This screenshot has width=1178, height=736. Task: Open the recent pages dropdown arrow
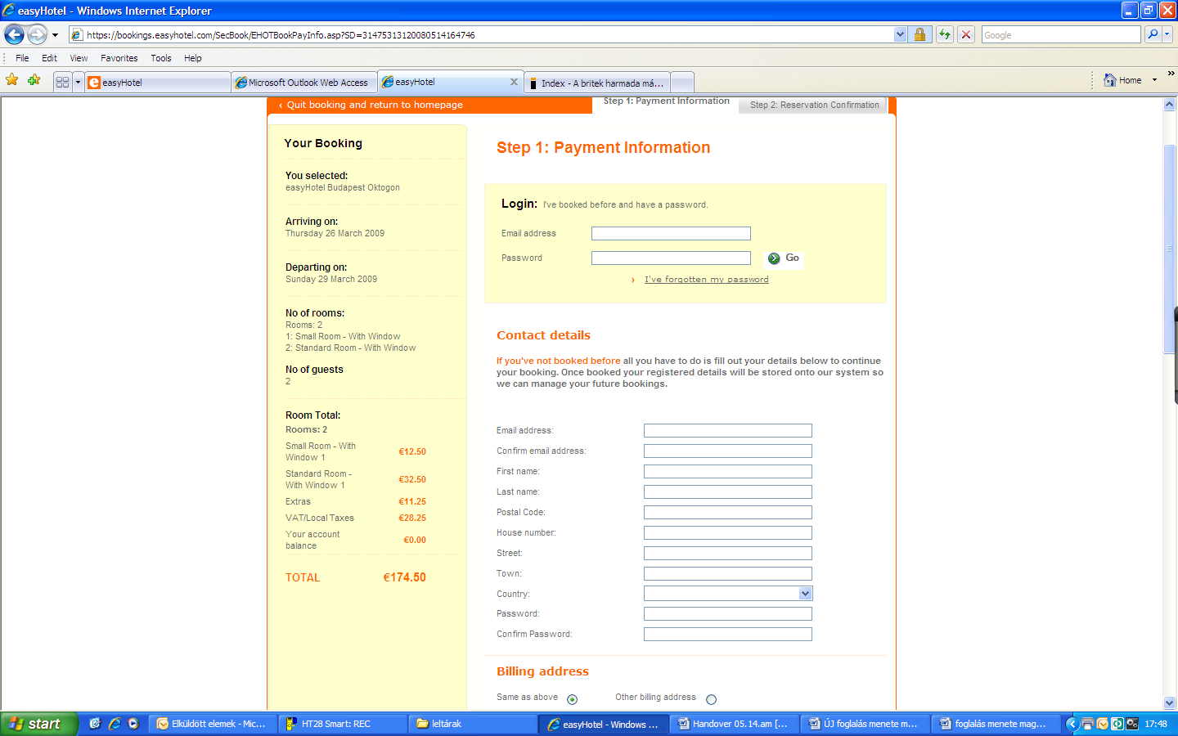(55, 35)
